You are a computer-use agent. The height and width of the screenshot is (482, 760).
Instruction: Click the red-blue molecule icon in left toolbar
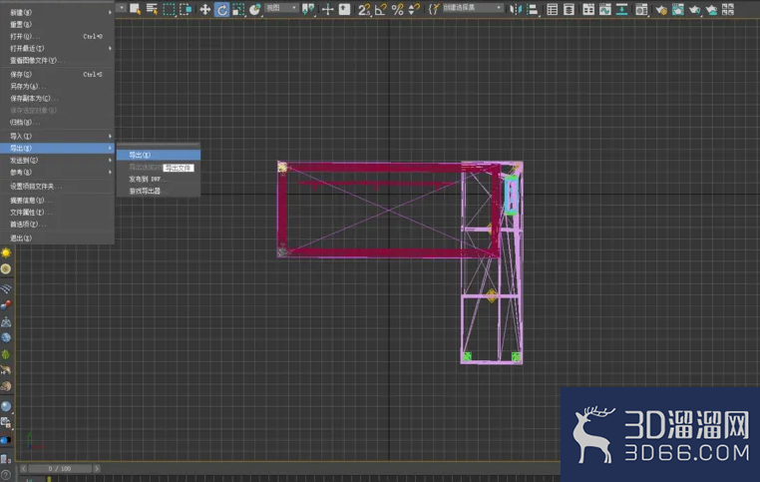coord(6,305)
